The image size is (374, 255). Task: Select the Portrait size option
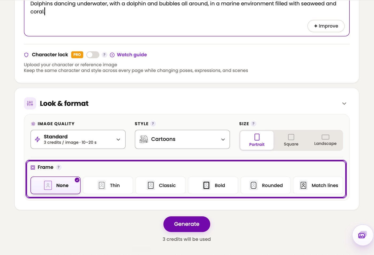(x=257, y=140)
